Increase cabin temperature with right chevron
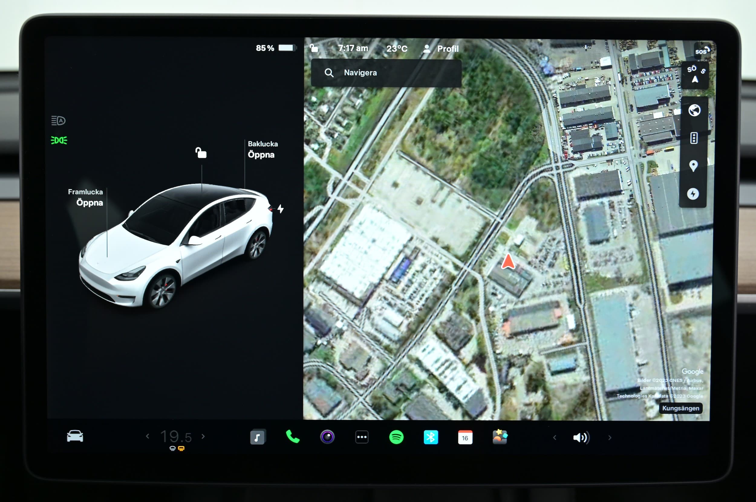Image resolution: width=756 pixels, height=502 pixels. (203, 436)
